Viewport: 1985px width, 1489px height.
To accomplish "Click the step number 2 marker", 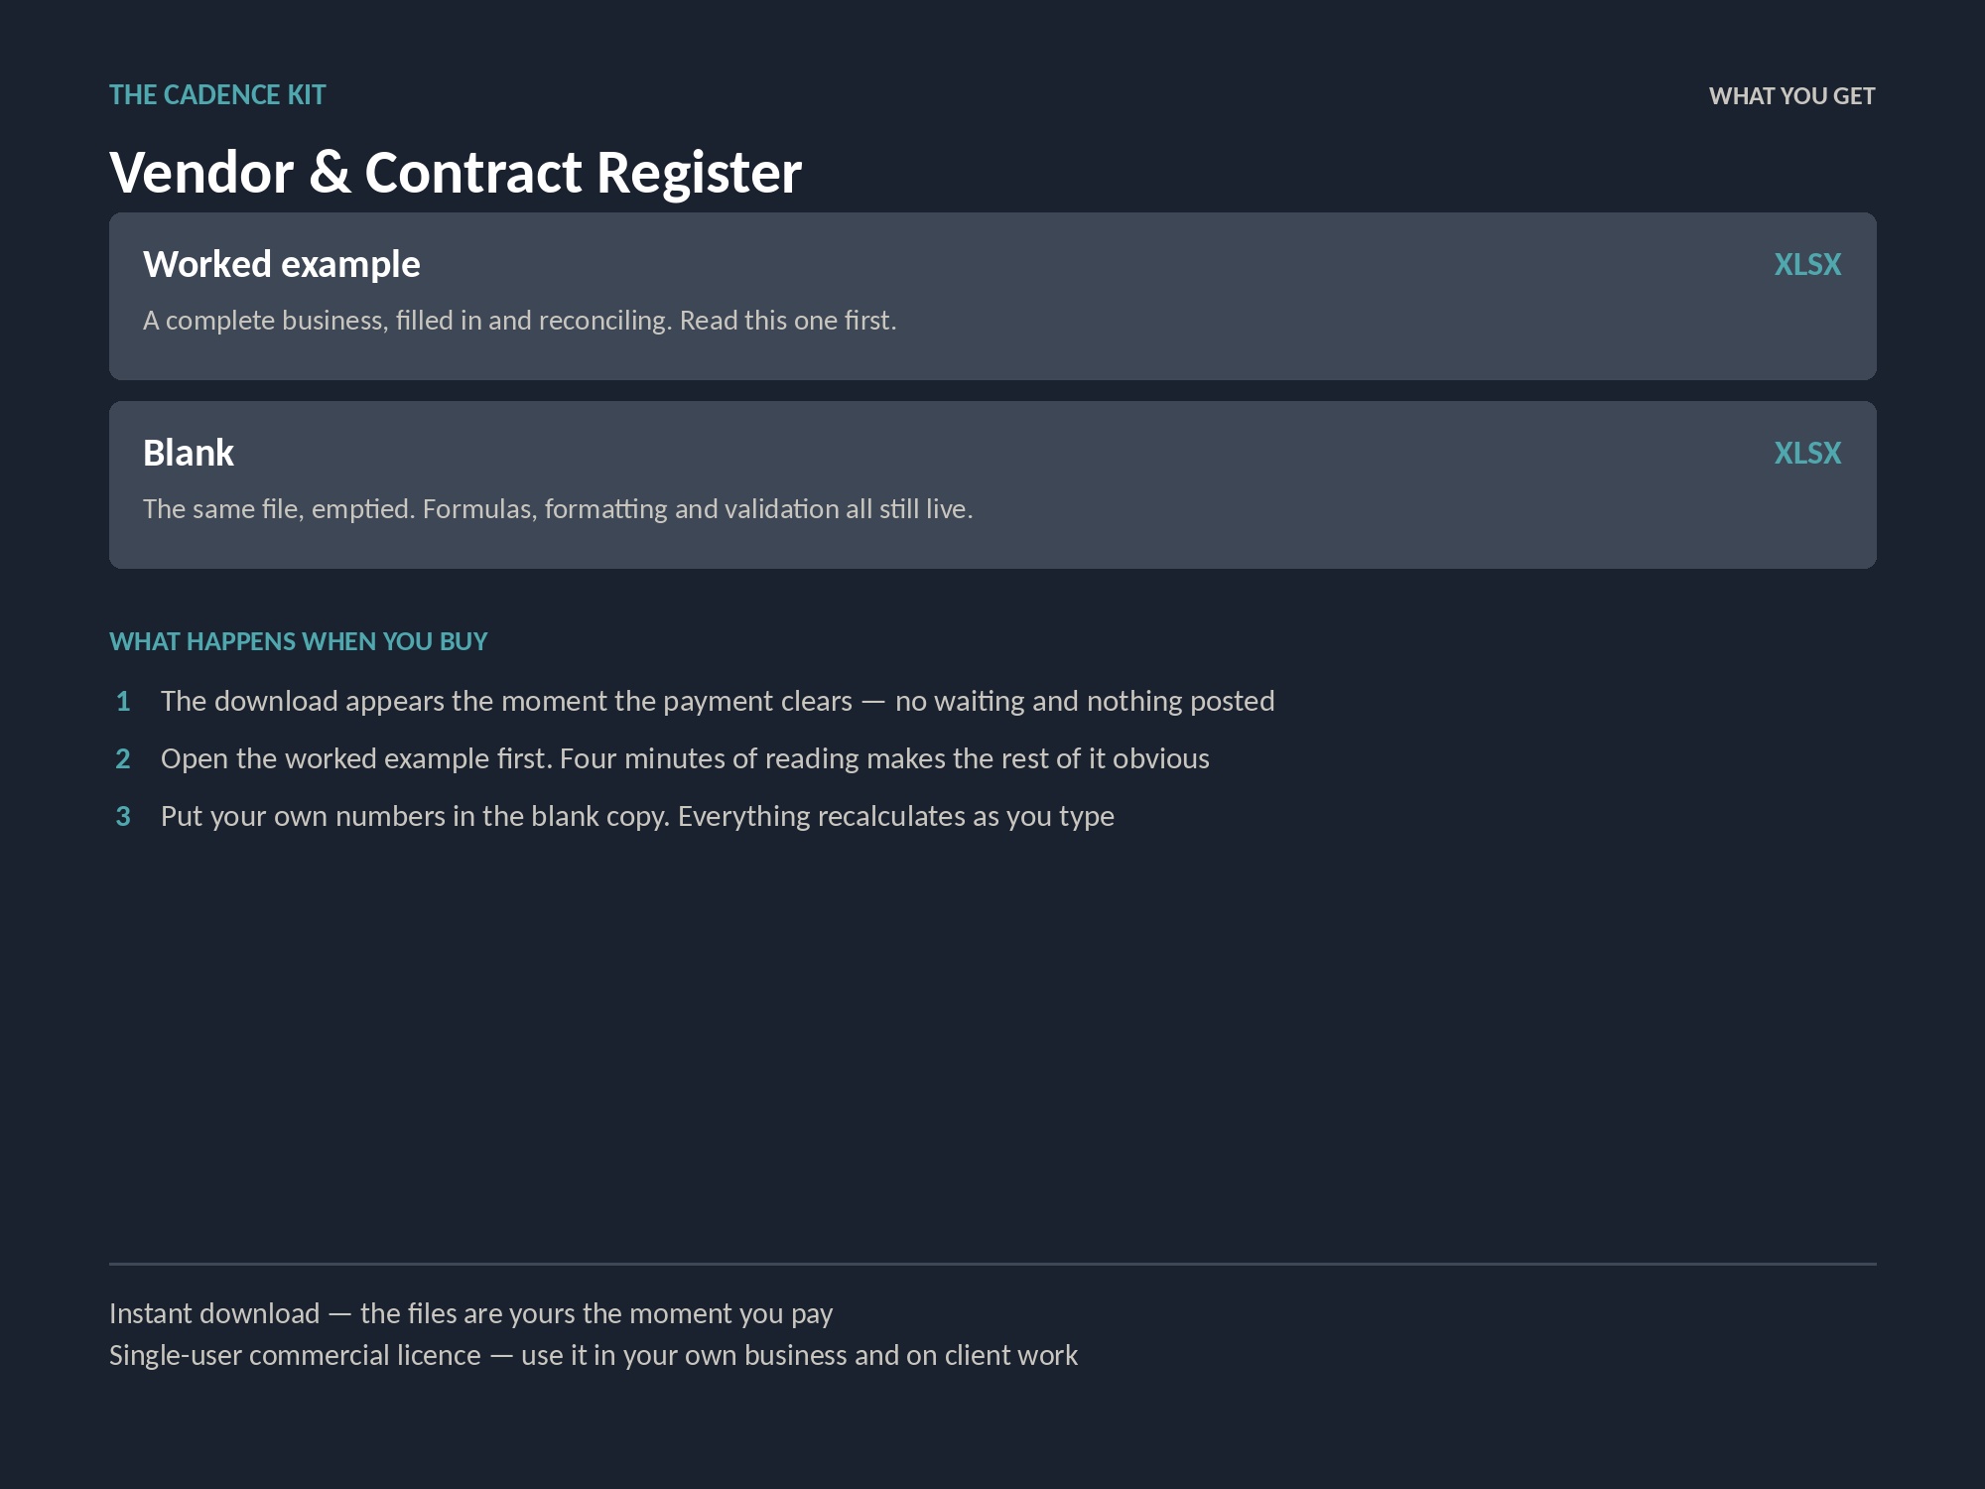I will click(x=123, y=759).
